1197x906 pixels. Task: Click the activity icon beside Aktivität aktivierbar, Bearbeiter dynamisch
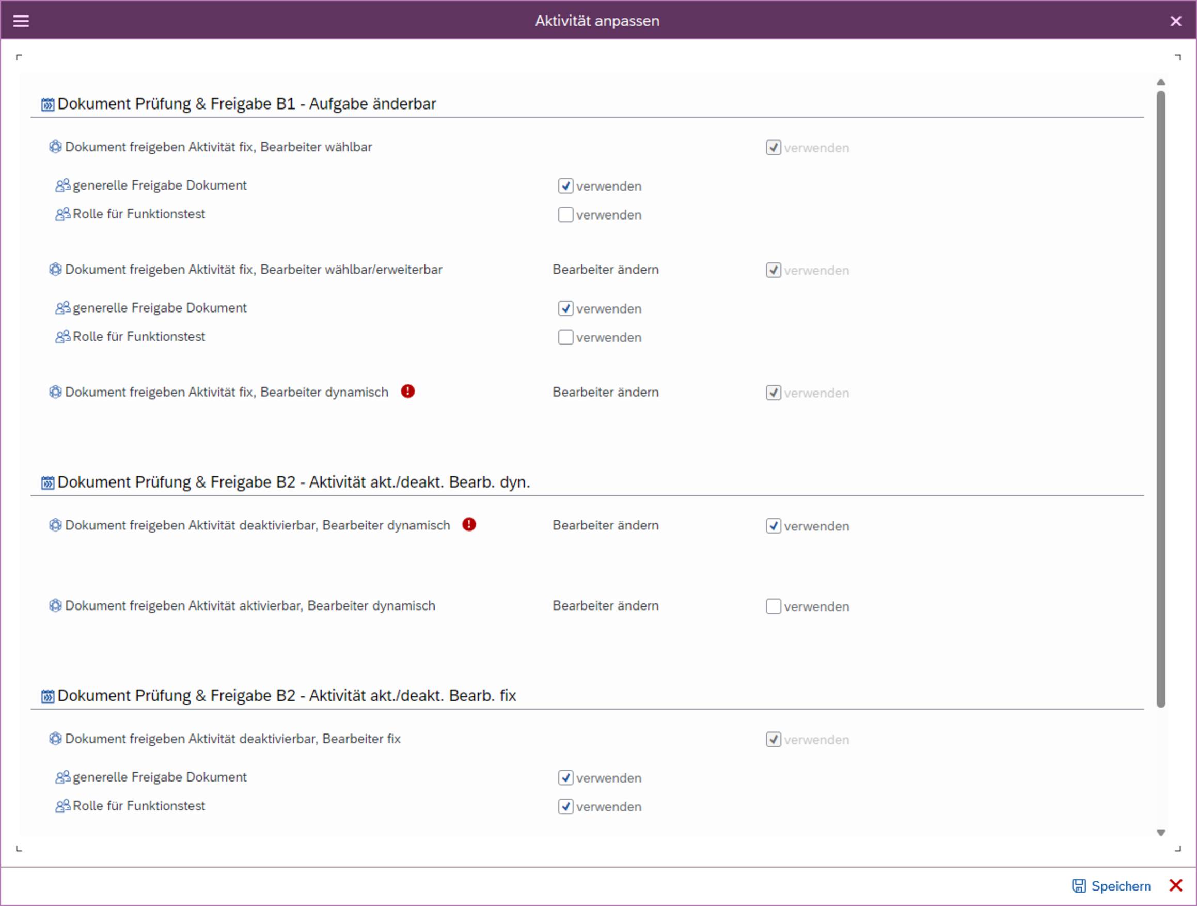(x=55, y=605)
